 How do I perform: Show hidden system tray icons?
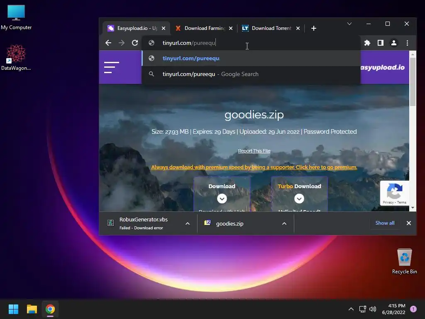click(351, 309)
